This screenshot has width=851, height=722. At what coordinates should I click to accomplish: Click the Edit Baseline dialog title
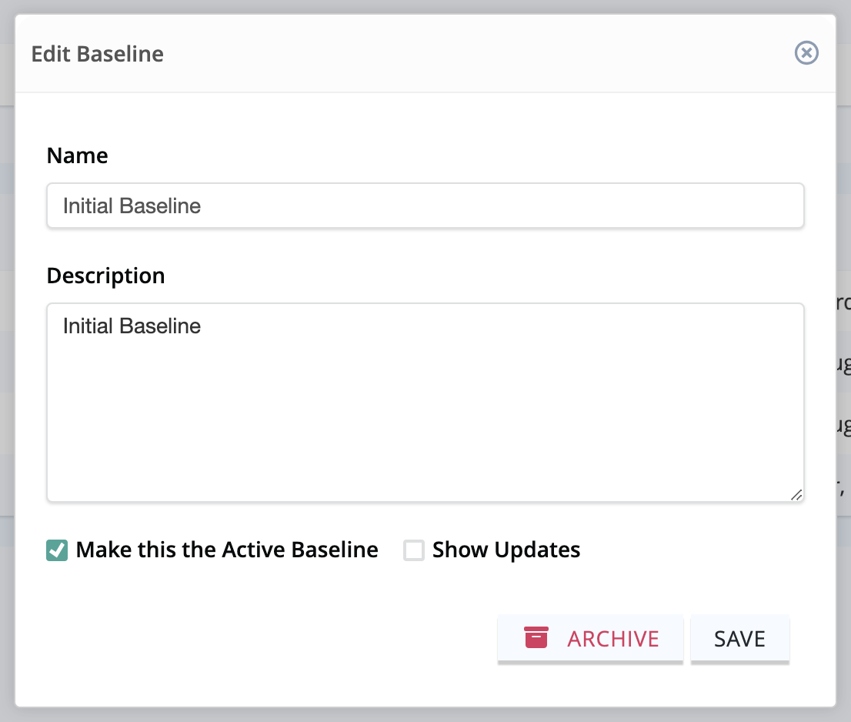pyautogui.click(x=97, y=54)
